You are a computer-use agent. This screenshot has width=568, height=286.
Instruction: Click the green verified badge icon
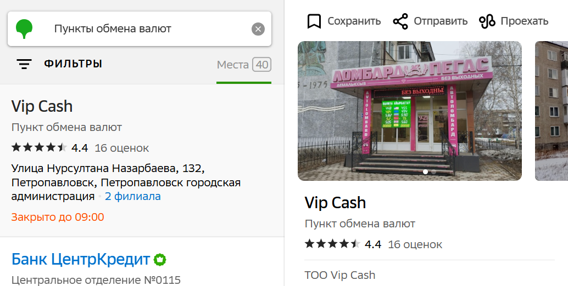(x=160, y=260)
